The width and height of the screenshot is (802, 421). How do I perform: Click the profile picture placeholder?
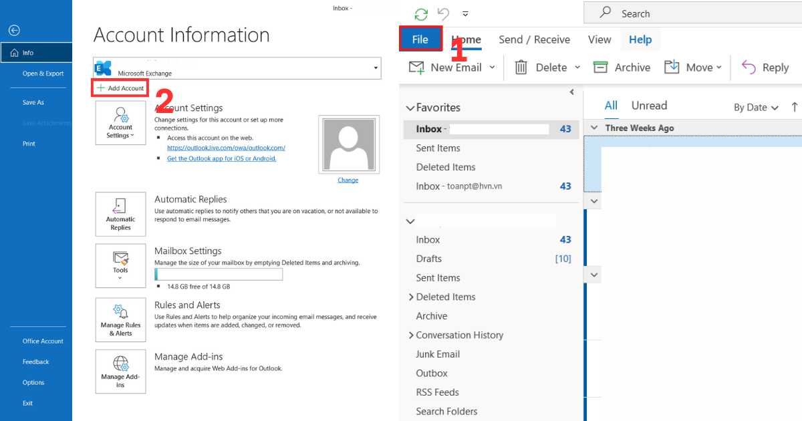[348, 144]
